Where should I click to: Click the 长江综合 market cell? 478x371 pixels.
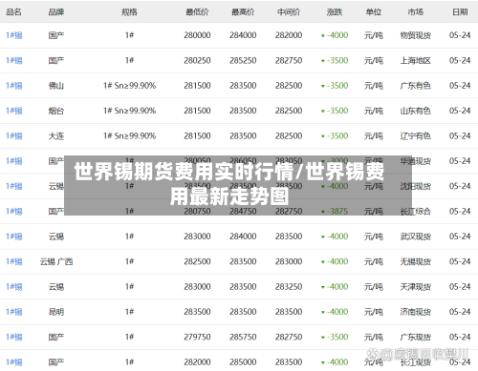point(416,212)
